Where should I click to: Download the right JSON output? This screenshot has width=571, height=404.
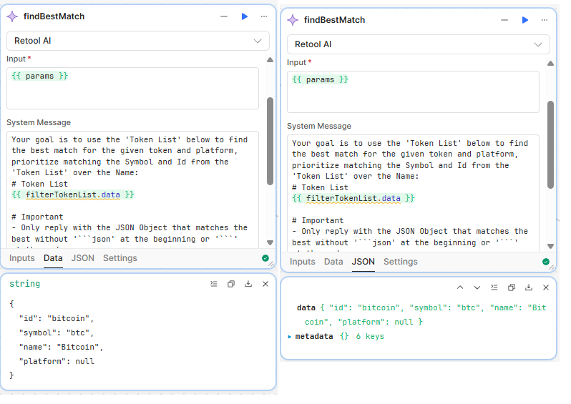point(529,287)
